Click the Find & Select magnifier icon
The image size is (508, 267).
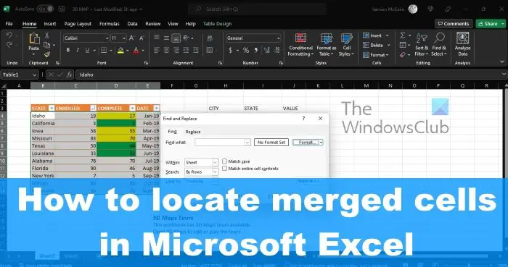pyautogui.click(x=439, y=38)
